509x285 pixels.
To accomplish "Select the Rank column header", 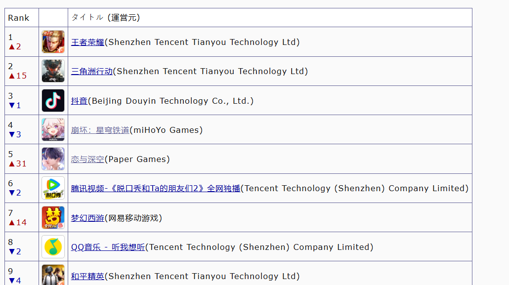I will [22, 17].
